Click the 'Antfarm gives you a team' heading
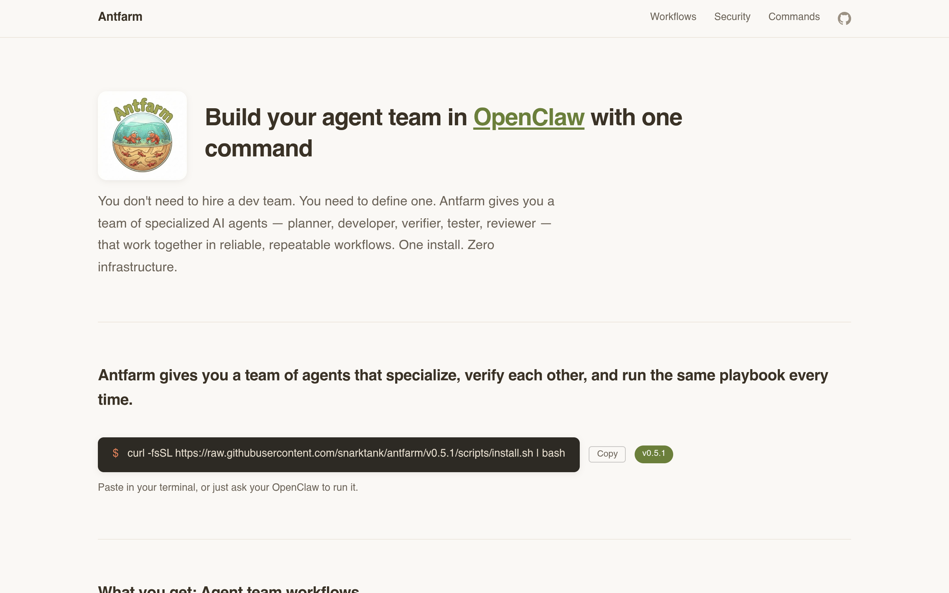Screen dimensions: 949x593 coord(463,388)
